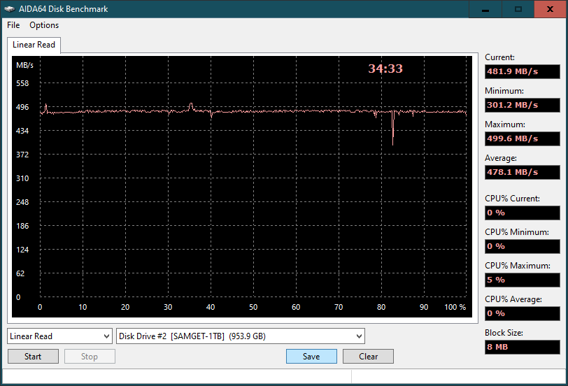Click the 558 label on the MB/s axis
568x386 pixels.
tap(22, 83)
